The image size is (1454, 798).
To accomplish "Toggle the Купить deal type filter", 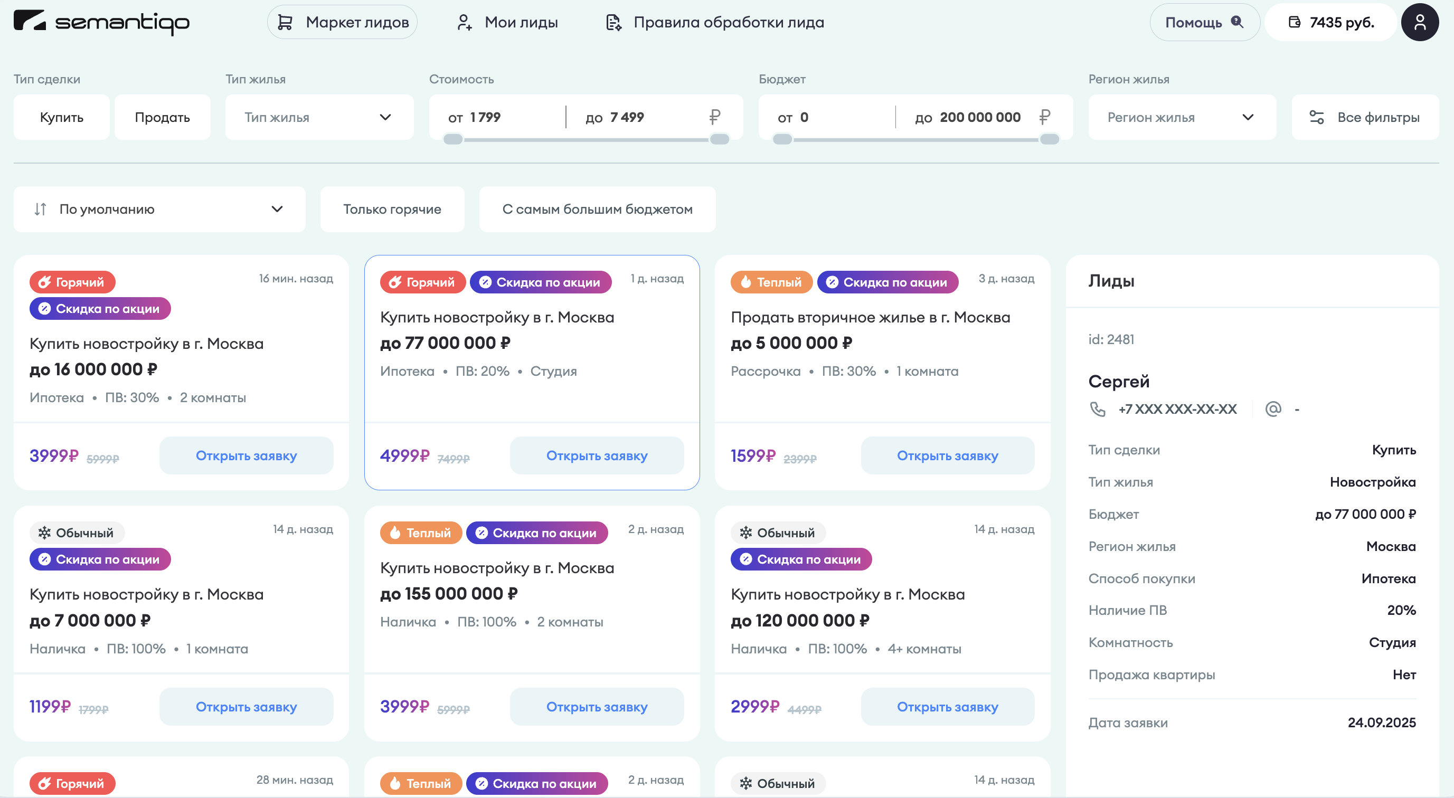I will [62, 117].
